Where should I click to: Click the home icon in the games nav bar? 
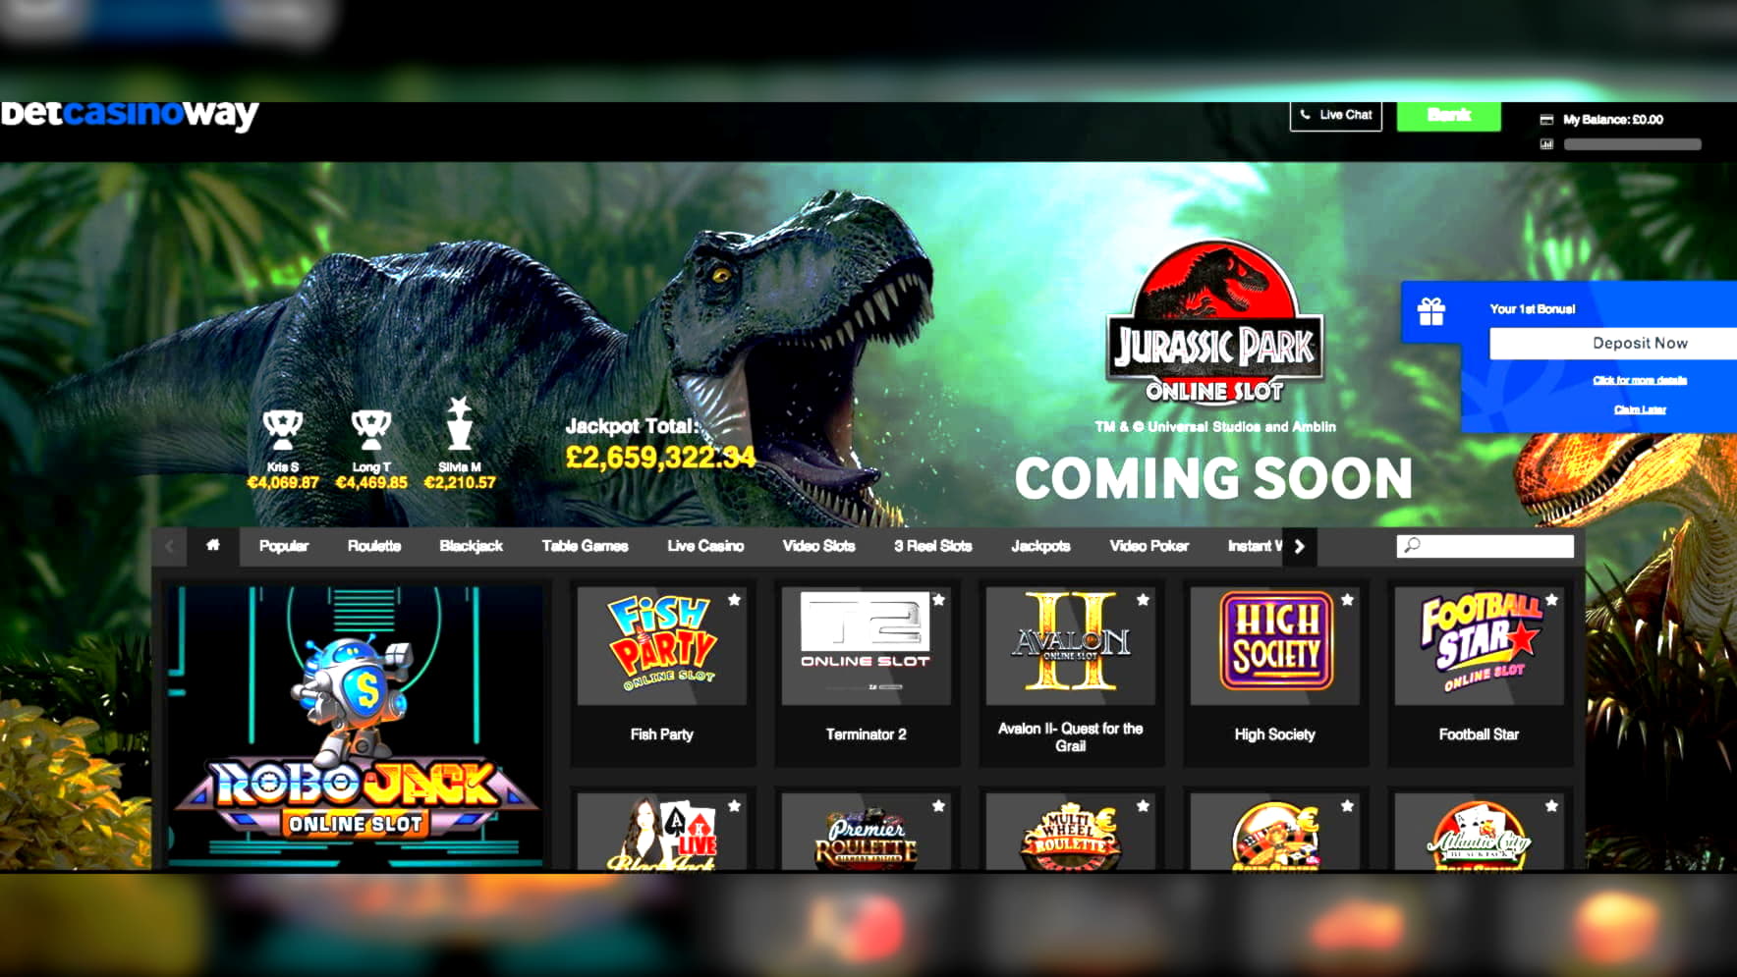[213, 545]
